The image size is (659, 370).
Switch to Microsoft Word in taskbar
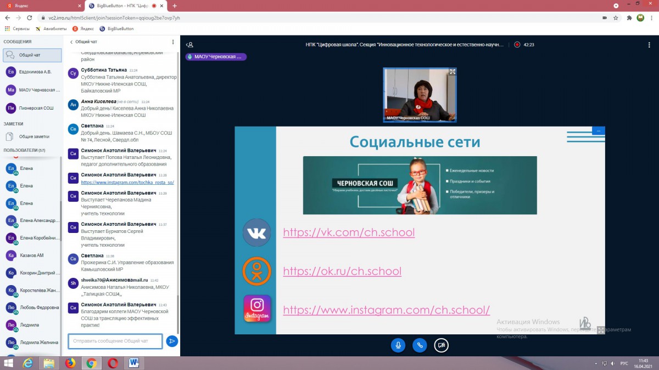point(134,363)
